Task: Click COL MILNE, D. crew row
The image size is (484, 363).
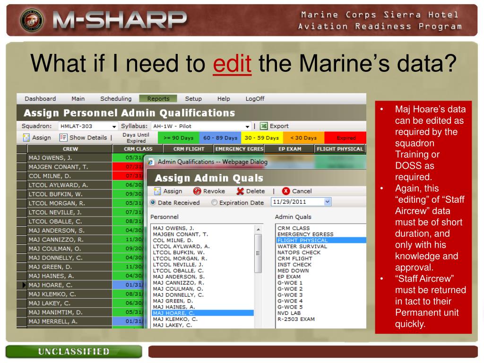Action: tap(70, 176)
